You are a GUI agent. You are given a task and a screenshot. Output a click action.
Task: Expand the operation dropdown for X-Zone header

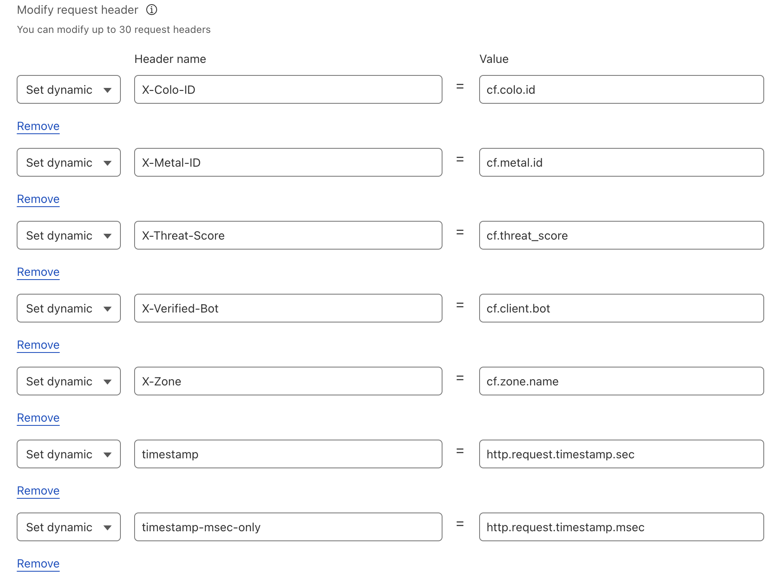point(69,381)
